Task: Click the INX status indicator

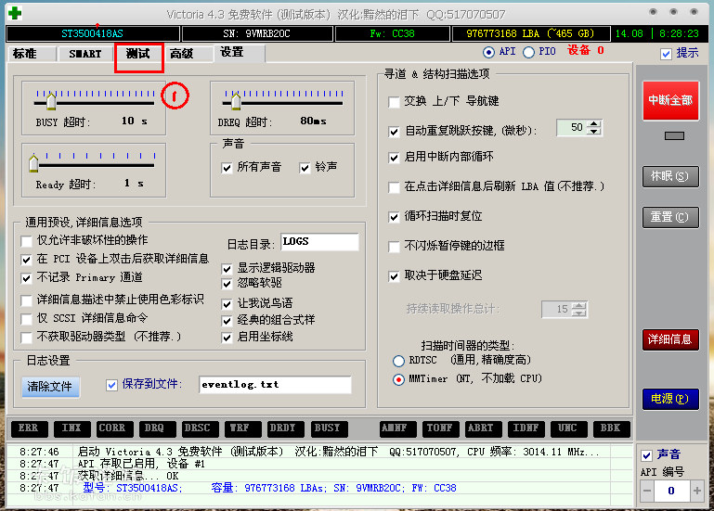Action: (x=71, y=428)
